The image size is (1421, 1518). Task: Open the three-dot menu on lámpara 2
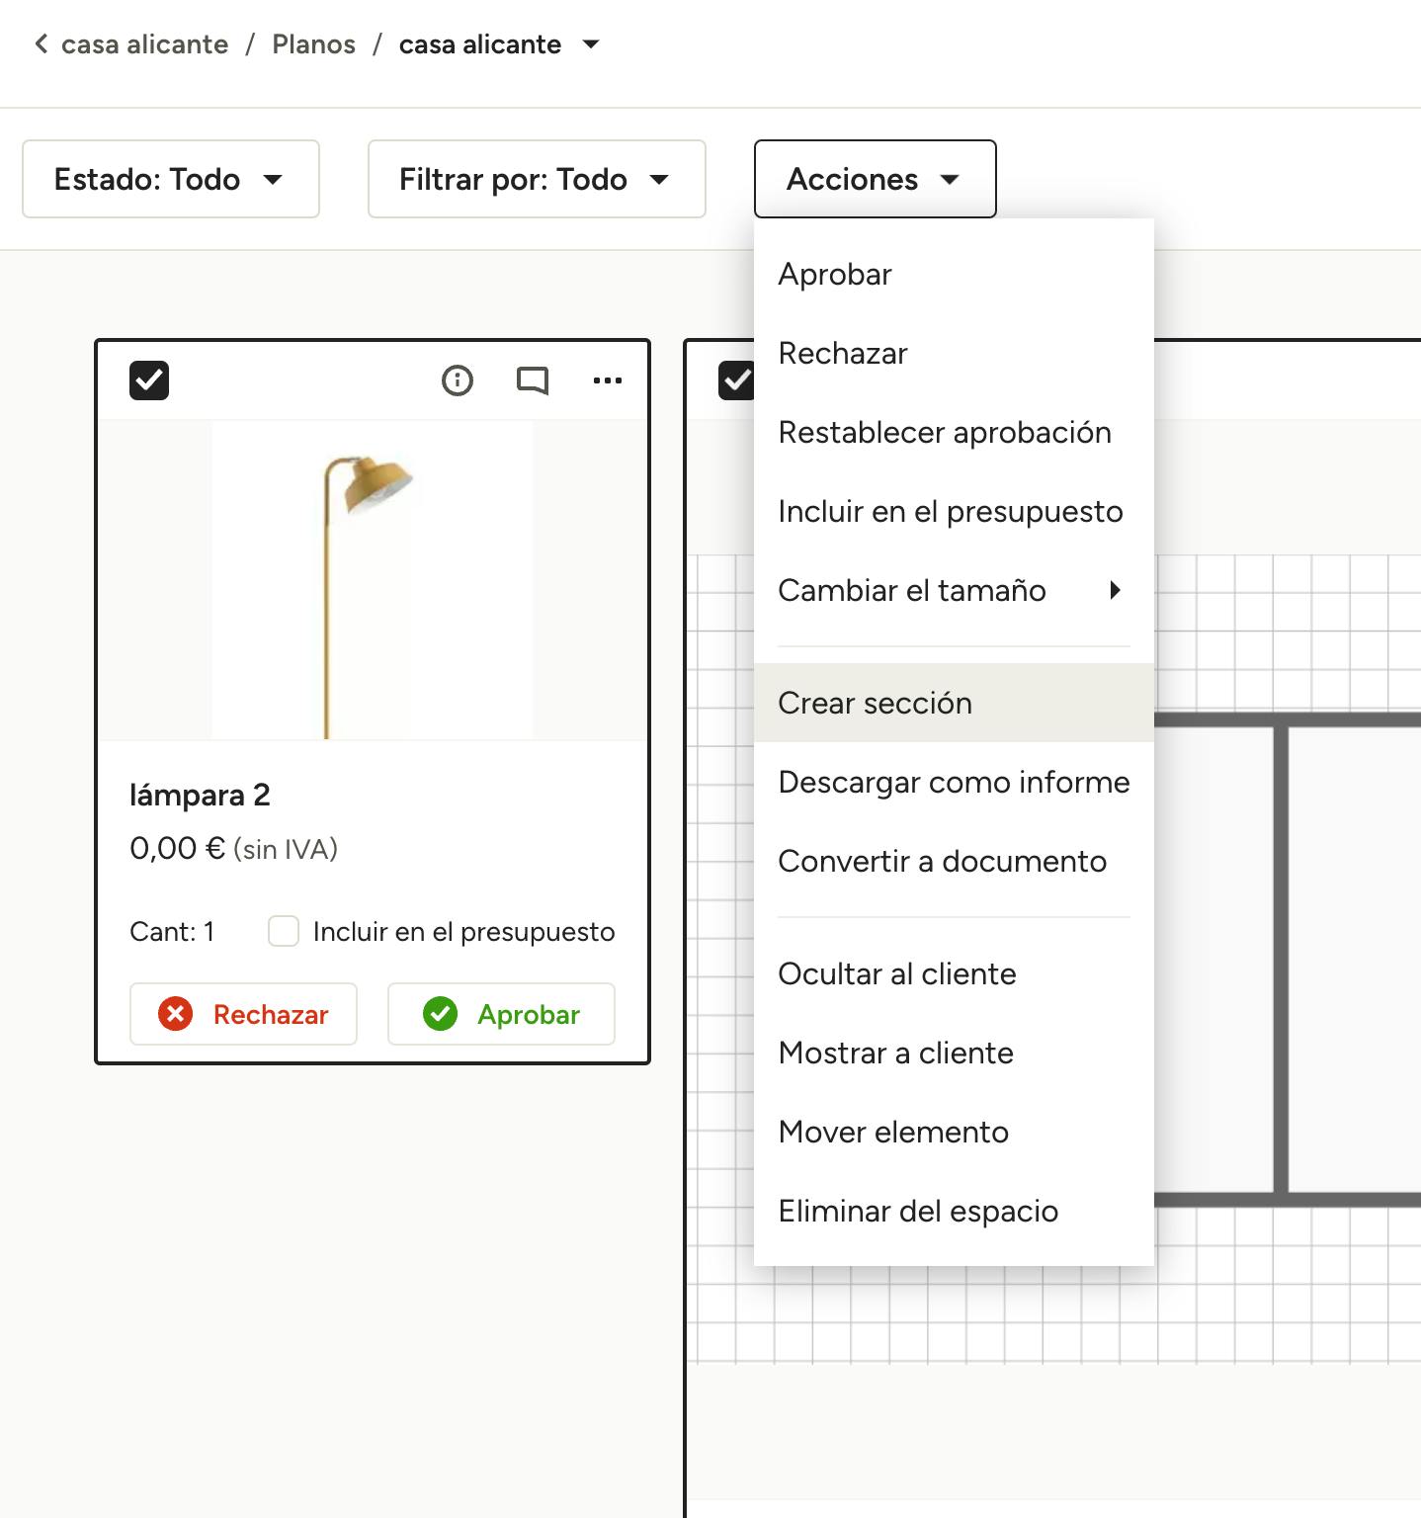[607, 380]
